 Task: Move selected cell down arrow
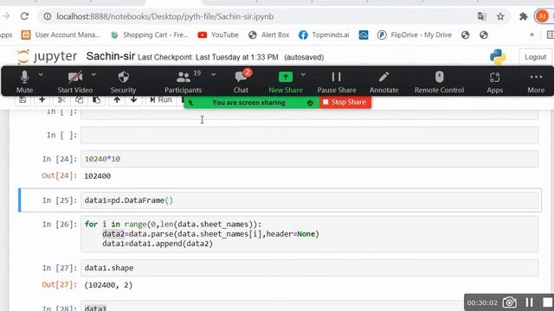click(x=133, y=100)
